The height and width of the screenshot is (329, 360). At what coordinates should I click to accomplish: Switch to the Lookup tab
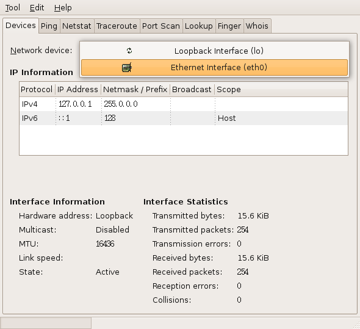tap(199, 26)
